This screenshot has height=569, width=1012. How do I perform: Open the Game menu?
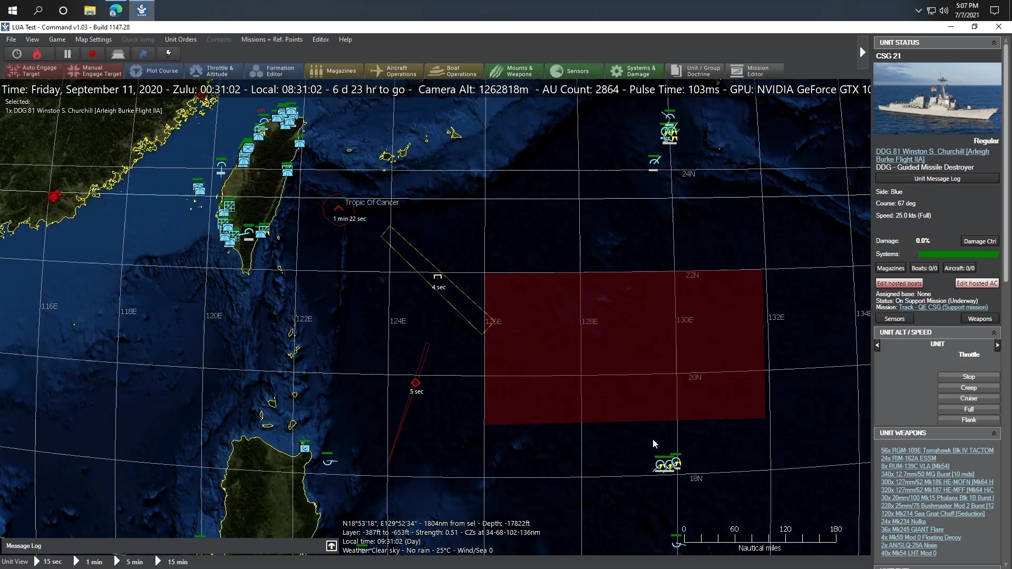coord(57,40)
